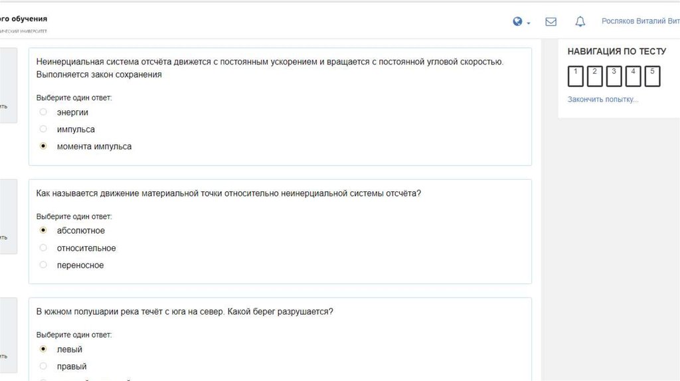Click the "НАВИГАЦИЯ ПО ТЕСТУ" heading
Screen dimensions: 680x381
[617, 51]
